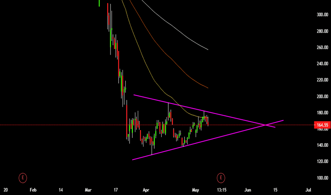Click the 200.00 price axis label
The image size is (331, 195).
[x=322, y=96]
